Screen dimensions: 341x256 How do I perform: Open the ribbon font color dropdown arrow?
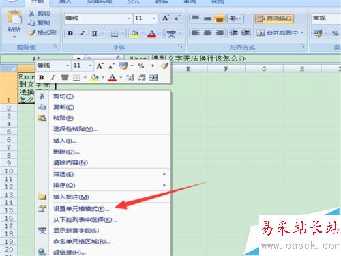click(x=160, y=33)
